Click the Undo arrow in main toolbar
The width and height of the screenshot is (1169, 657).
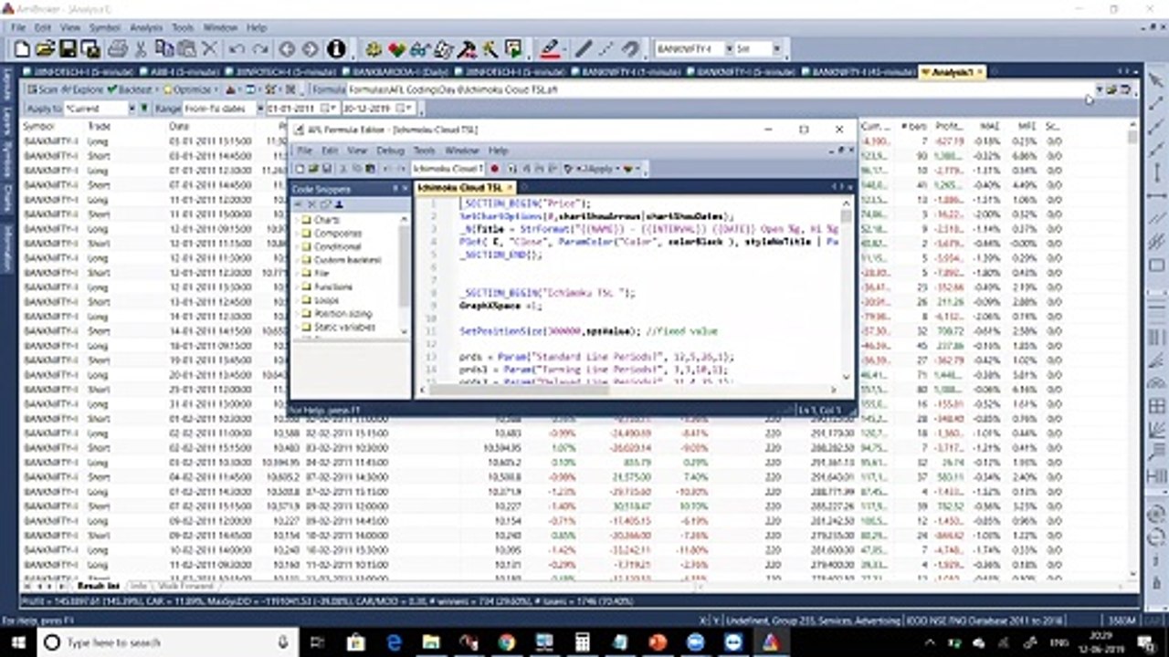[237, 48]
